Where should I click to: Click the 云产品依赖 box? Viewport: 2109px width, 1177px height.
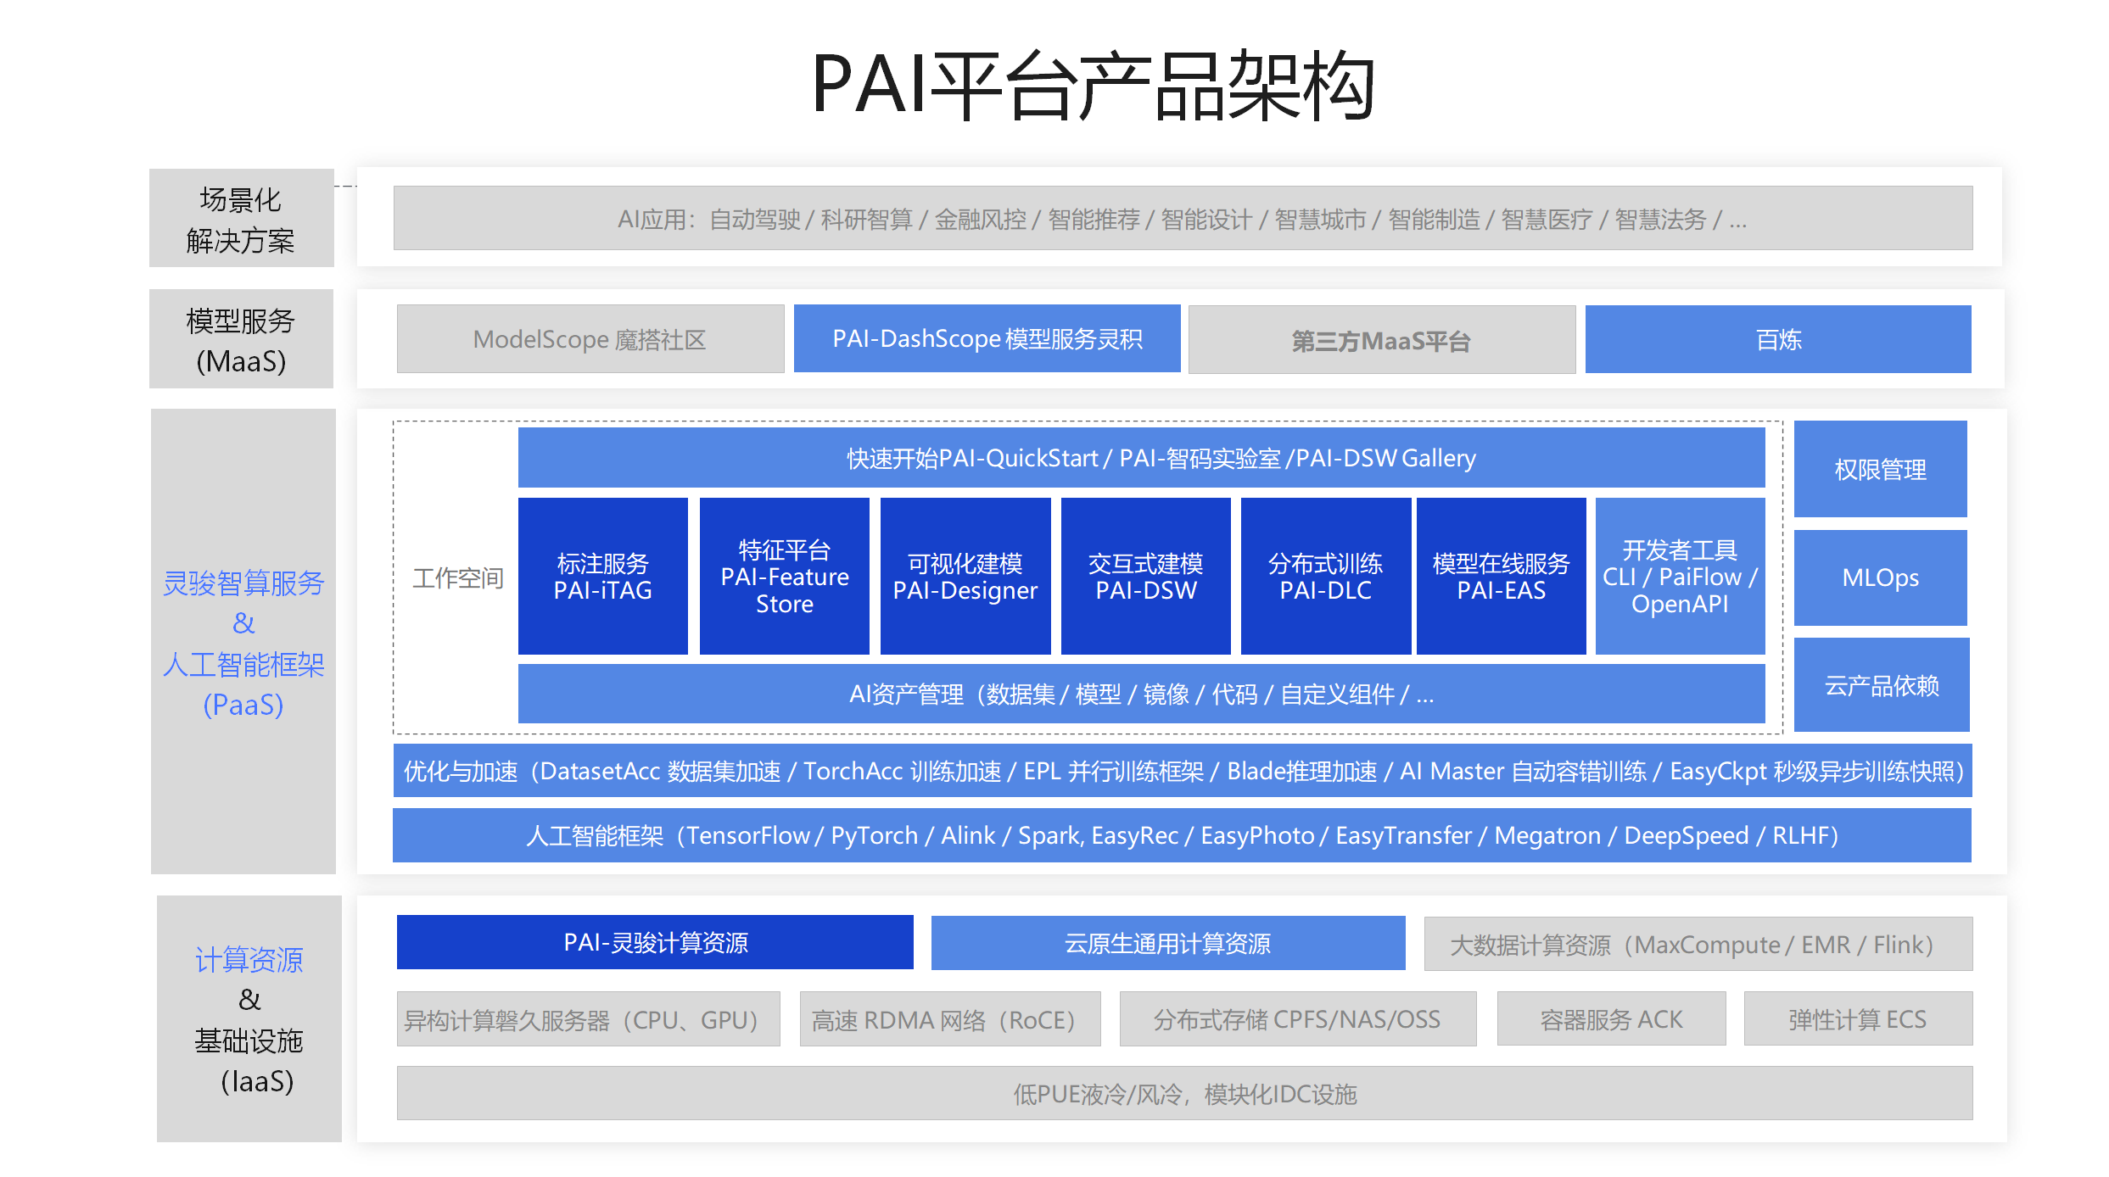(x=1881, y=684)
